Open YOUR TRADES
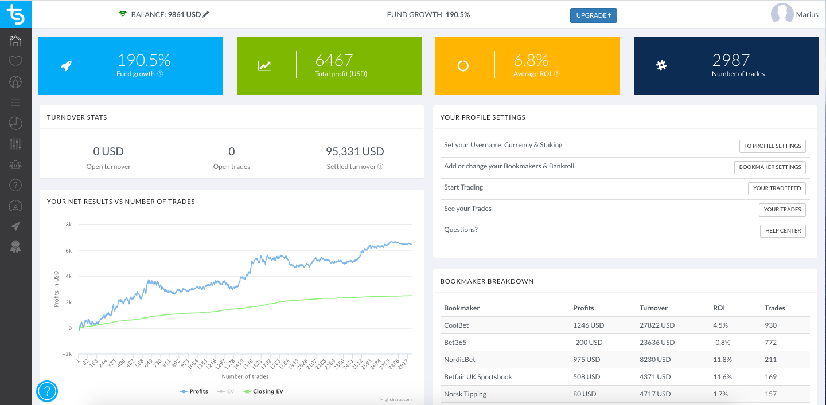This screenshot has width=826, height=405. (782, 209)
